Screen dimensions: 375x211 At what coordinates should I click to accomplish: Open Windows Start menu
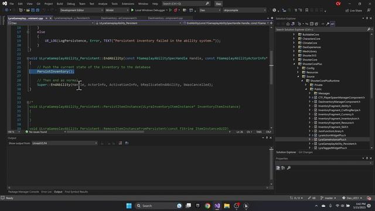click(129, 206)
